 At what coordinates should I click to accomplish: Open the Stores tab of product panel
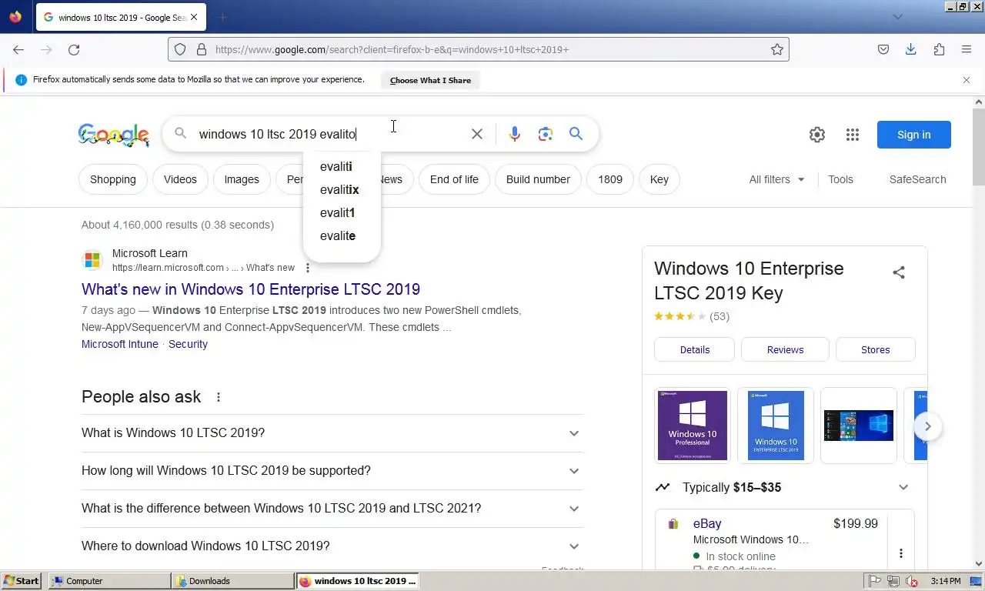[876, 349]
